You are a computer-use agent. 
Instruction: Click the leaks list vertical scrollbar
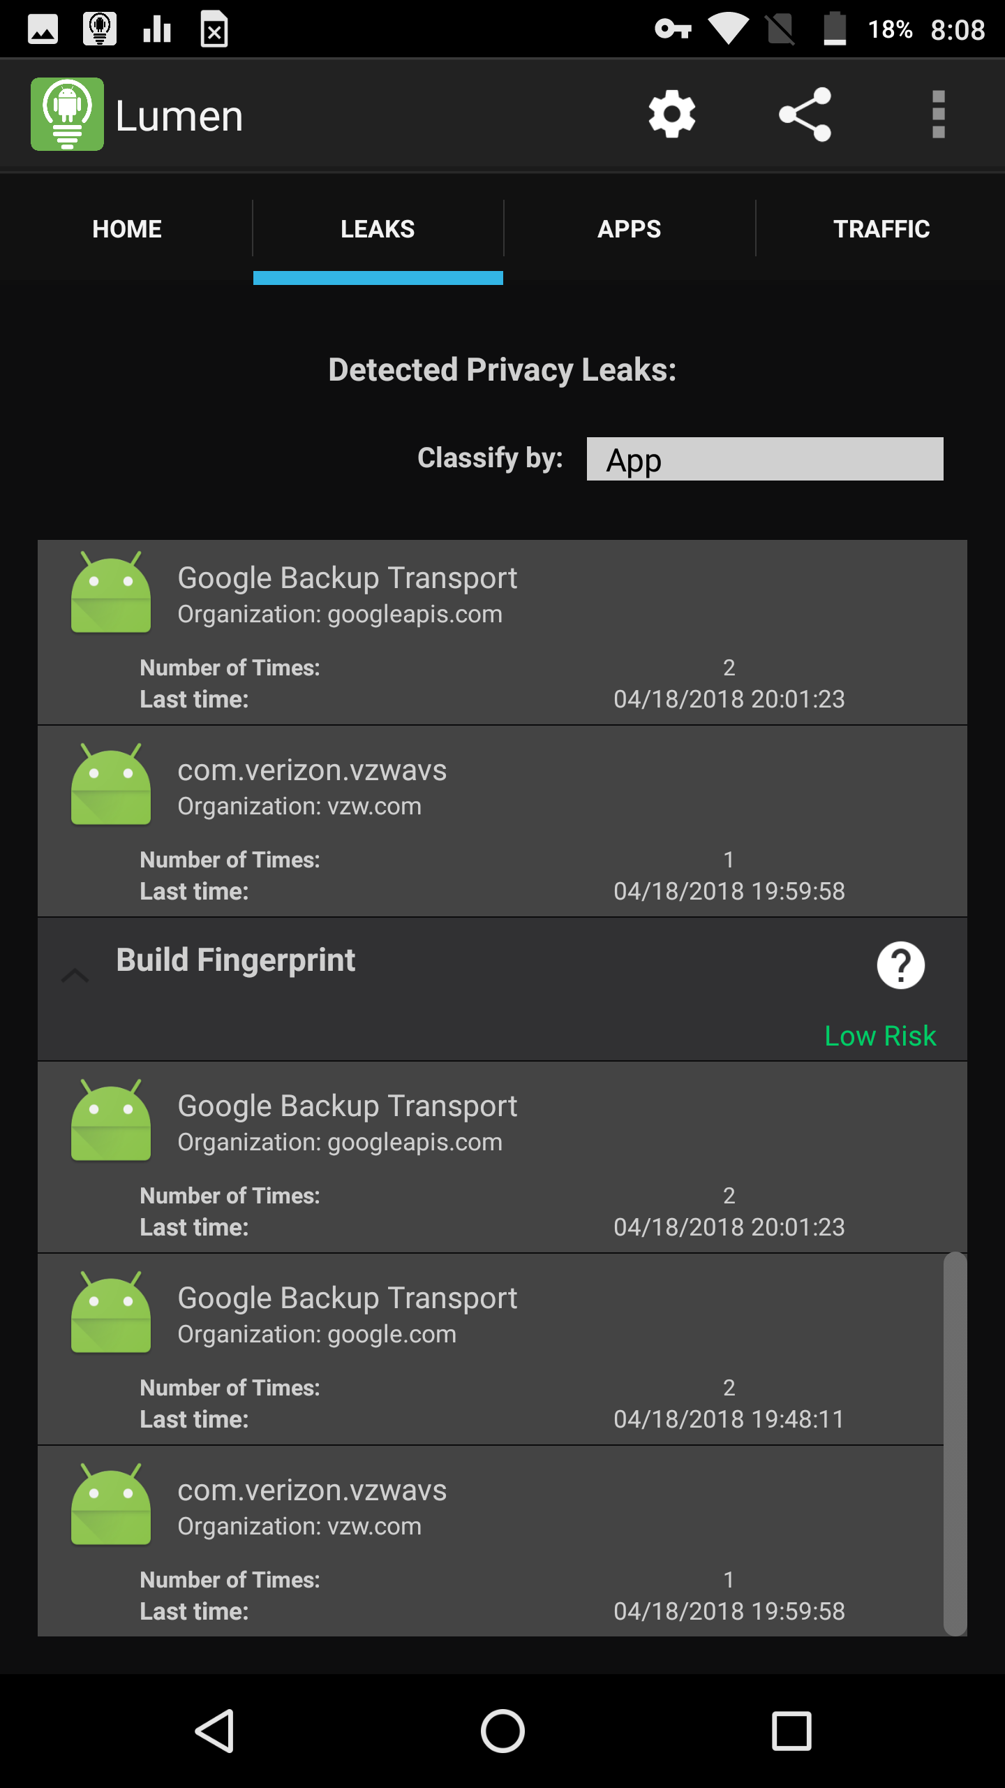(x=955, y=1443)
